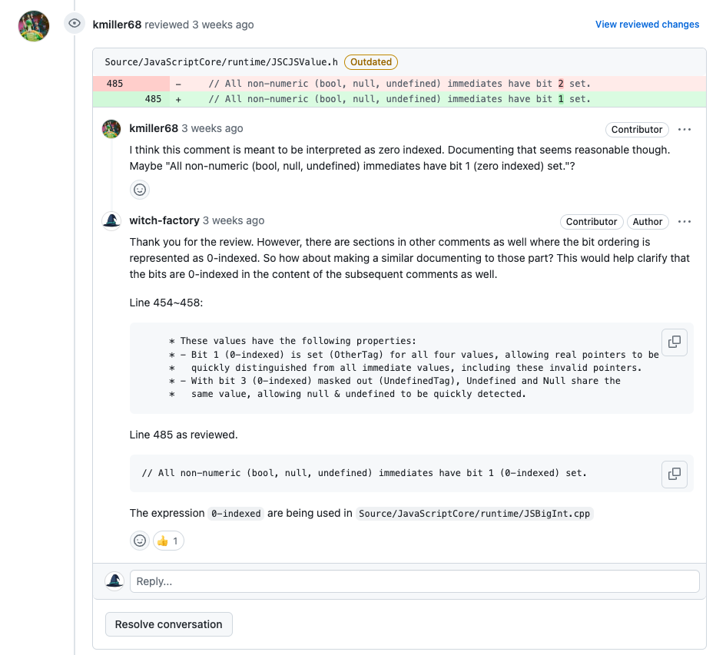This screenshot has height=655, width=726.
Task: Open options menu on witch-factory's comment
Action: tap(685, 222)
